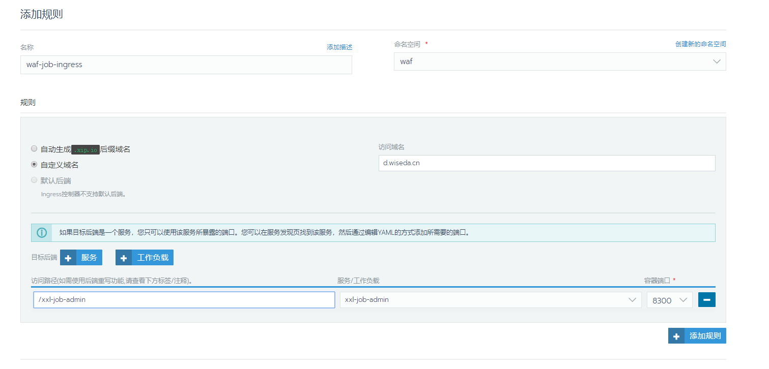769x369 pixels.
Task: Select the 默认后端 radio button
Action: point(34,180)
